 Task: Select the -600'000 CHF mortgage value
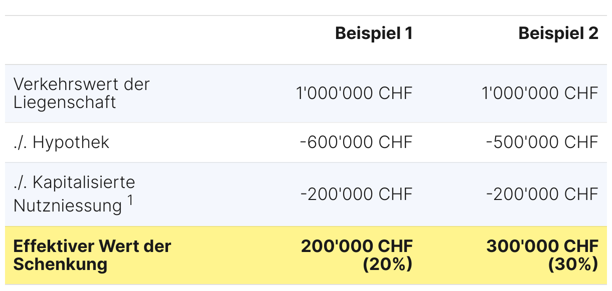tap(356, 142)
